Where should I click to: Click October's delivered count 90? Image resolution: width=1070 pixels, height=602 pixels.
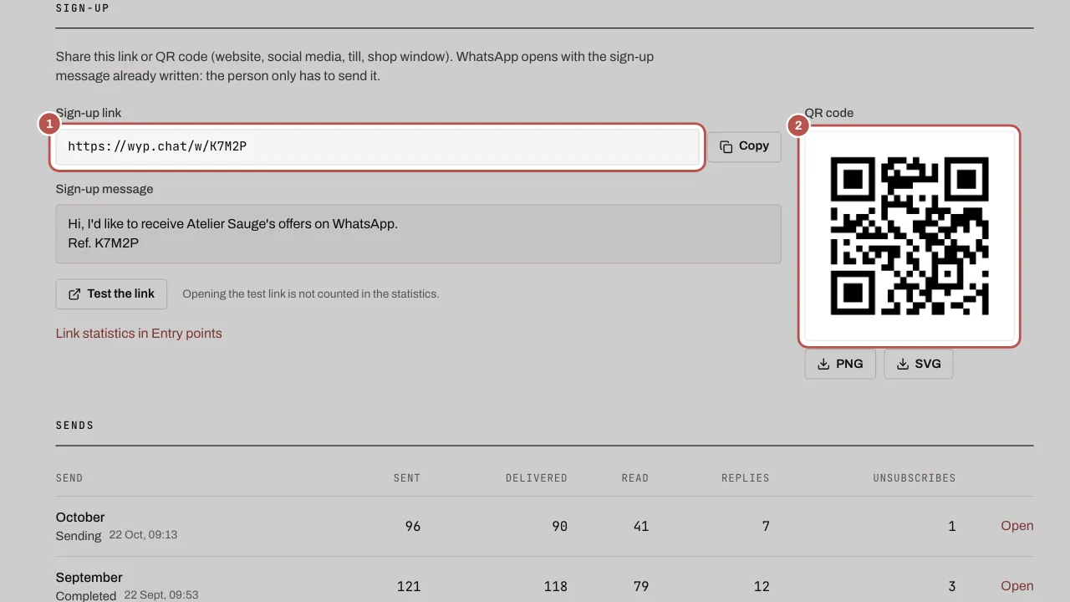point(559,526)
